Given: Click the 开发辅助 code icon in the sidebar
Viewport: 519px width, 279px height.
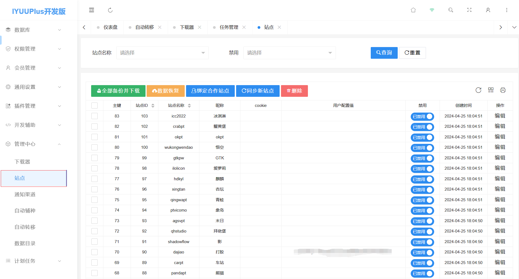Looking at the screenshot, I should pyautogui.click(x=8, y=125).
